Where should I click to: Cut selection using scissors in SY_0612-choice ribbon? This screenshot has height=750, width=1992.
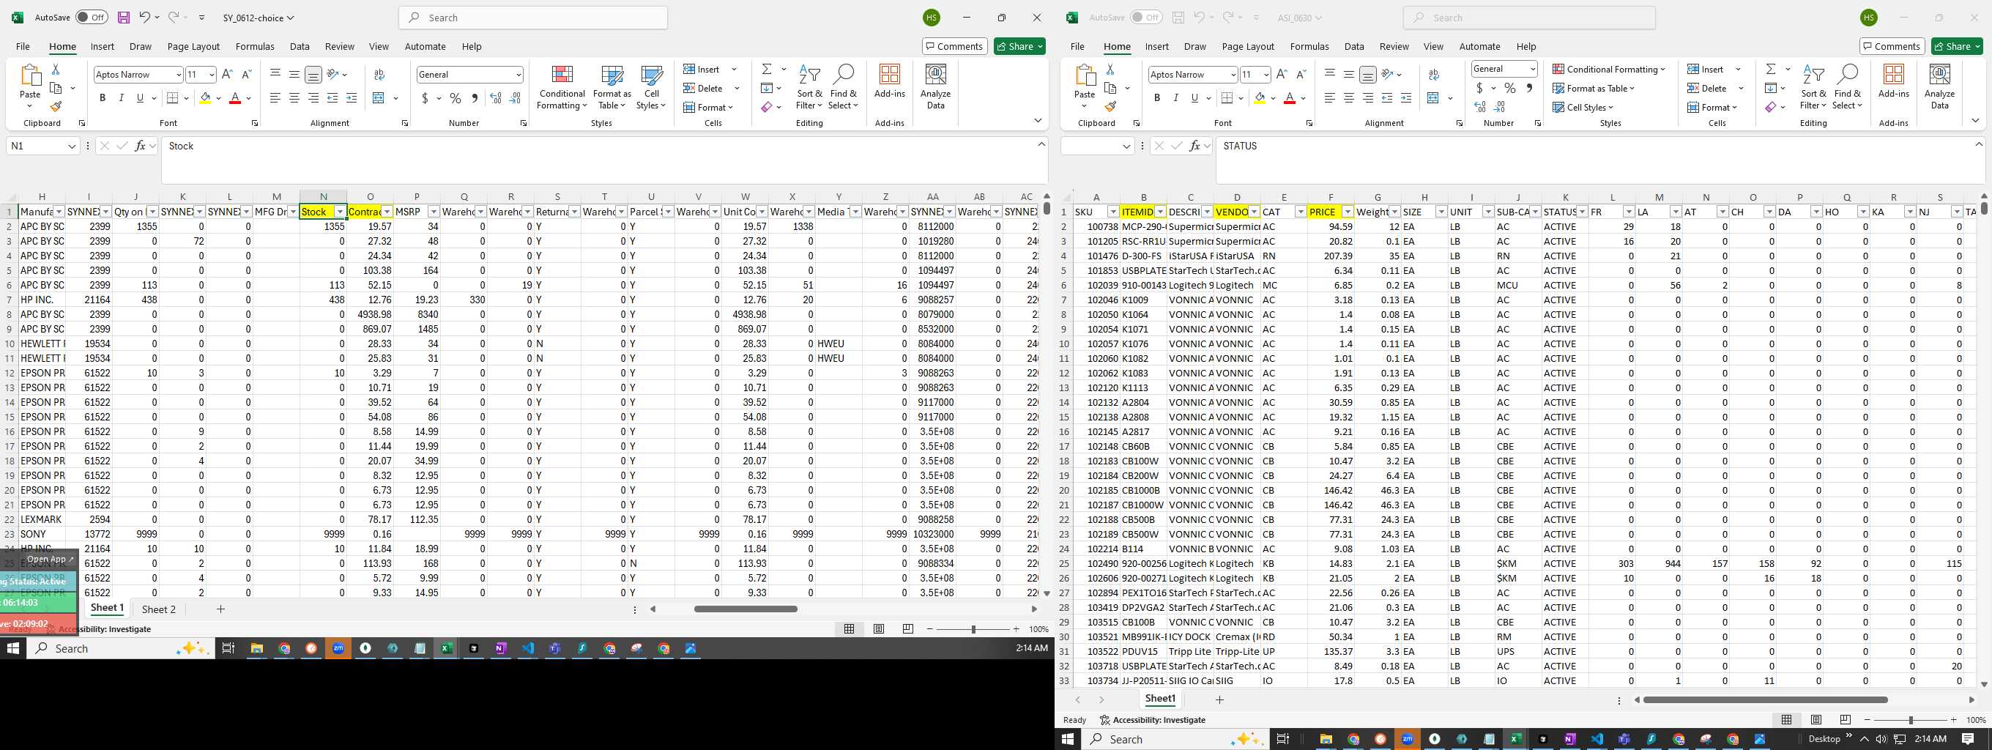56,70
